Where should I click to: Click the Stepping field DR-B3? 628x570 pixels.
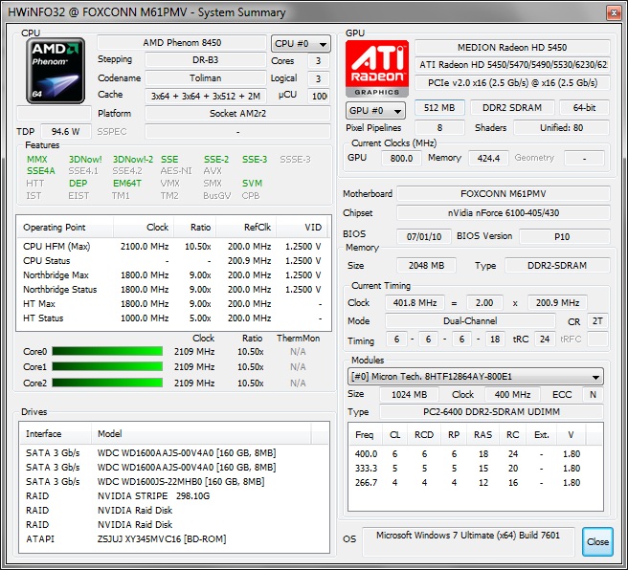pos(206,60)
